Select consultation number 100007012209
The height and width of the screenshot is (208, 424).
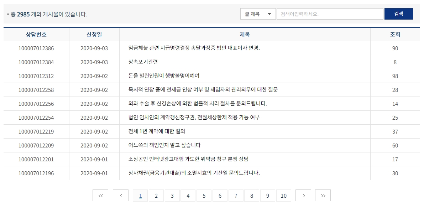36,146
